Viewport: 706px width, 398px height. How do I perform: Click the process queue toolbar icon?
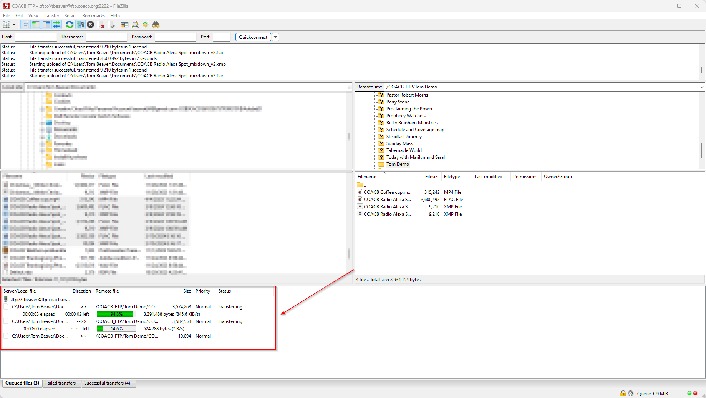pos(80,25)
